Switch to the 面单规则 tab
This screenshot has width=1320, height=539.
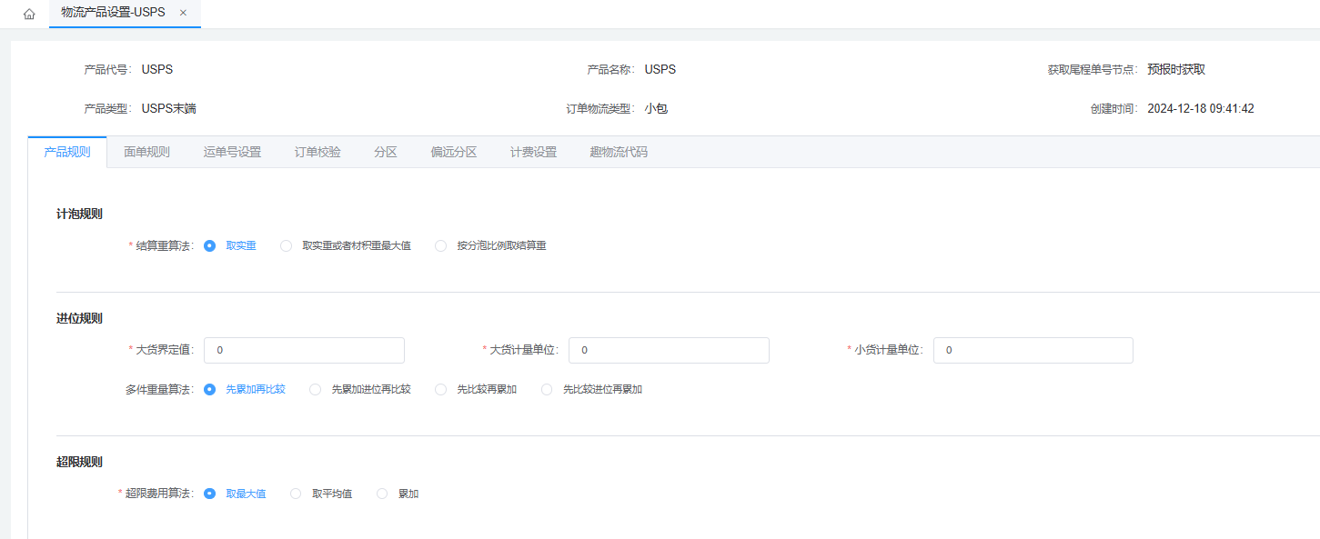click(146, 152)
